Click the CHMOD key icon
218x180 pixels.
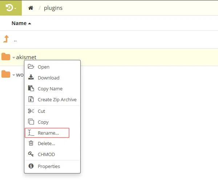point(31,154)
